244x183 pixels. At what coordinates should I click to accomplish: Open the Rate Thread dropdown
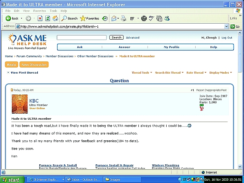tap(196, 72)
